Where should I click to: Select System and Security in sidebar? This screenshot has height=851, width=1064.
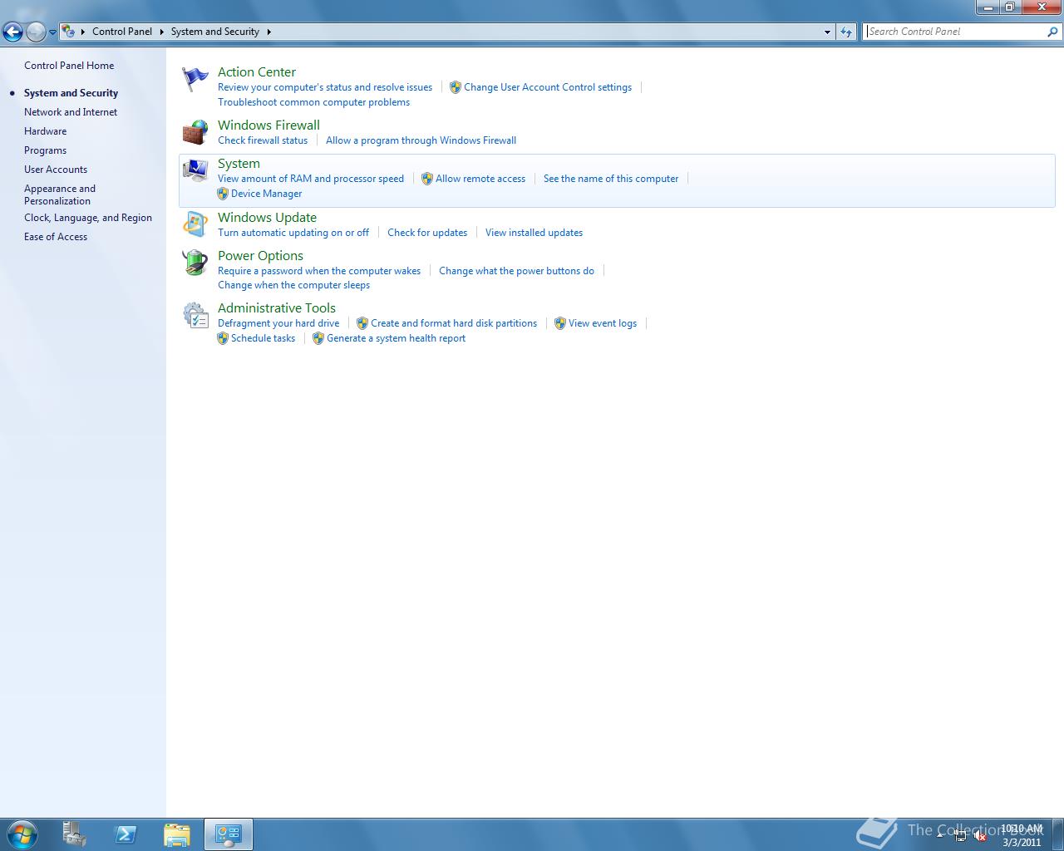[x=71, y=93]
